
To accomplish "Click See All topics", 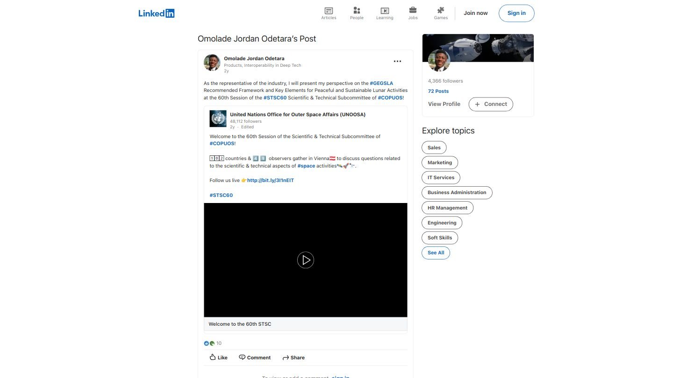I will click(436, 252).
